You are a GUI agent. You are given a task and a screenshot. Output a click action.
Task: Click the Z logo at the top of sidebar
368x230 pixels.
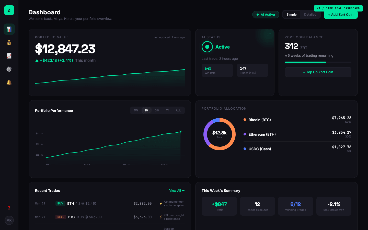[9, 10]
